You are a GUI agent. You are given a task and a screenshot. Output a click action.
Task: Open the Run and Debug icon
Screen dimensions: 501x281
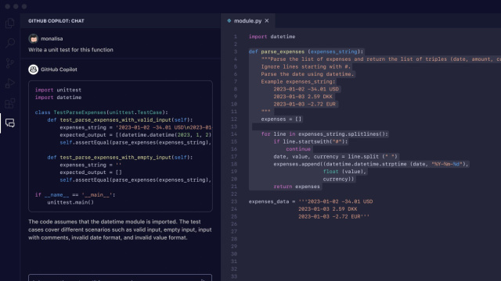(10, 84)
